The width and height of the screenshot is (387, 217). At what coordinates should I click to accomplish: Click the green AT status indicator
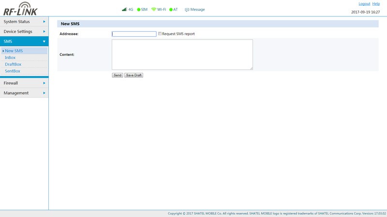click(171, 10)
